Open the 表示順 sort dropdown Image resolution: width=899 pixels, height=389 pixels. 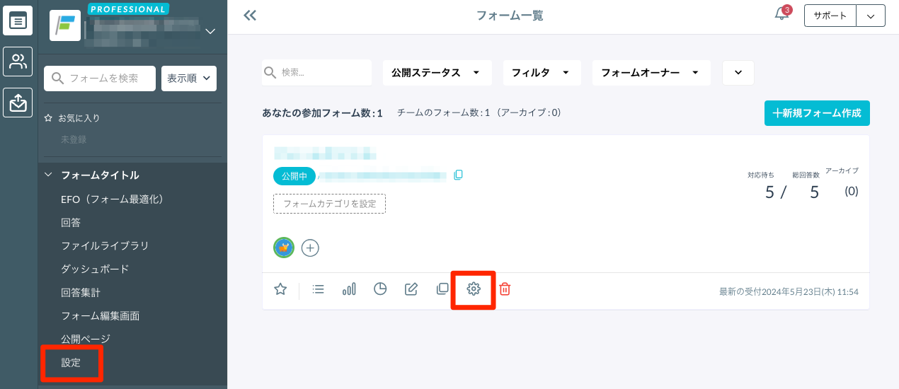(x=189, y=79)
